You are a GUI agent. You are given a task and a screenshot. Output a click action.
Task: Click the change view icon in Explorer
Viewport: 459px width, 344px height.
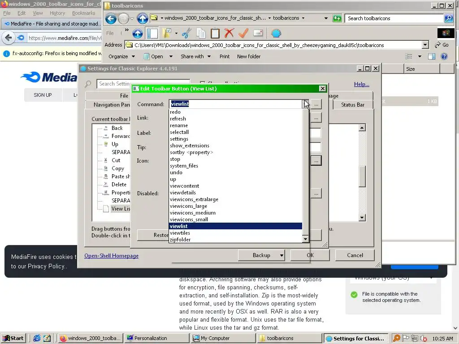(x=409, y=56)
